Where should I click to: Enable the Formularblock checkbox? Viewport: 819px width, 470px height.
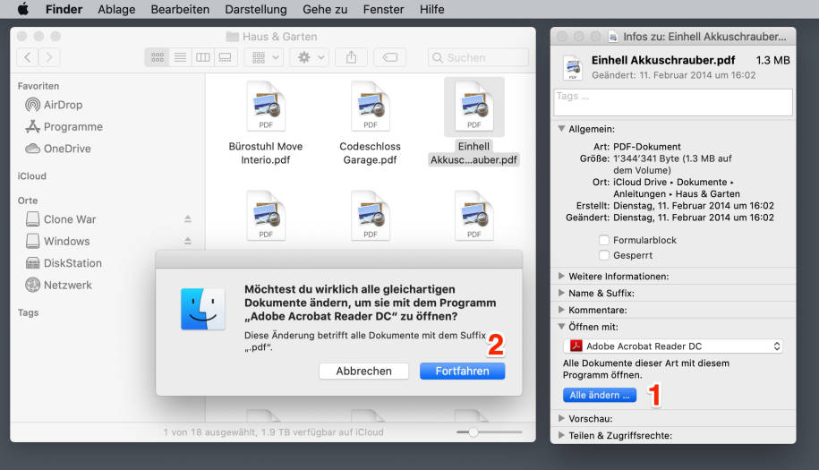click(x=604, y=240)
